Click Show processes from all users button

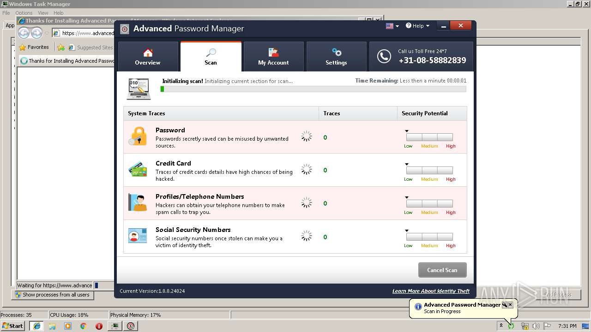[x=53, y=295]
